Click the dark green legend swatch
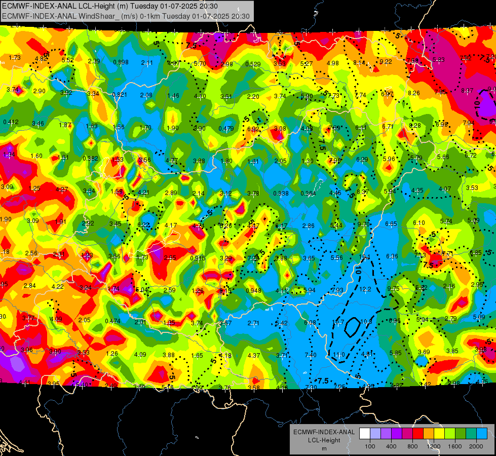Viewport: 496px width, 456px height. pyautogui.click(x=461, y=434)
